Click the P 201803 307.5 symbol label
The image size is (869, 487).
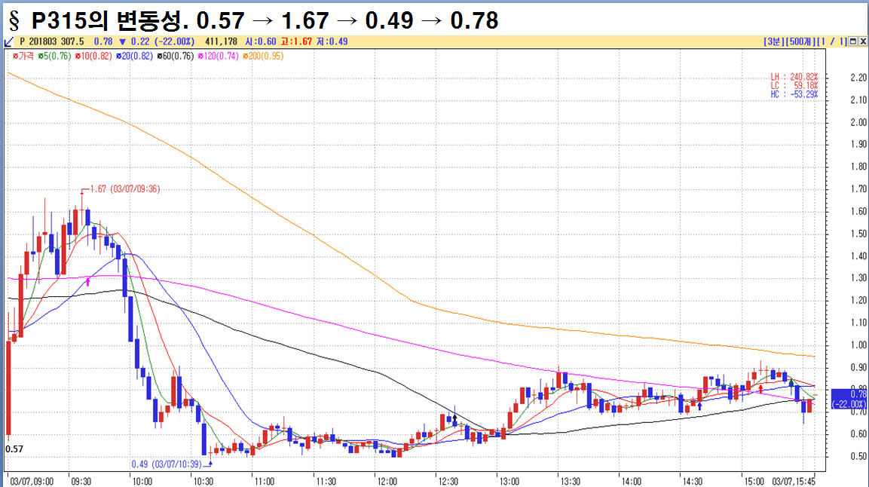pos(51,41)
